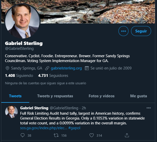Click the calendar joined-date icon

(x=87, y=68)
